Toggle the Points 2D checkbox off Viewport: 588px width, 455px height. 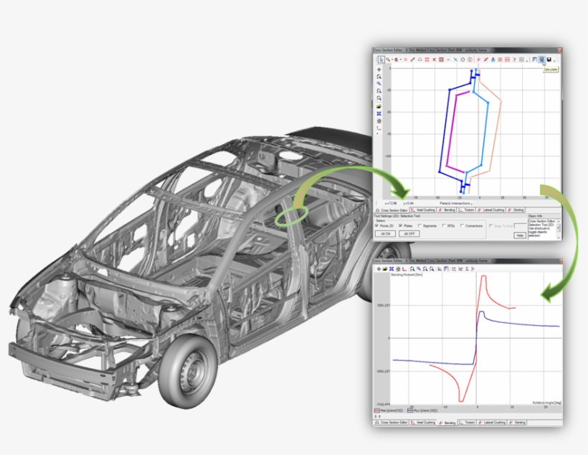tap(376, 225)
